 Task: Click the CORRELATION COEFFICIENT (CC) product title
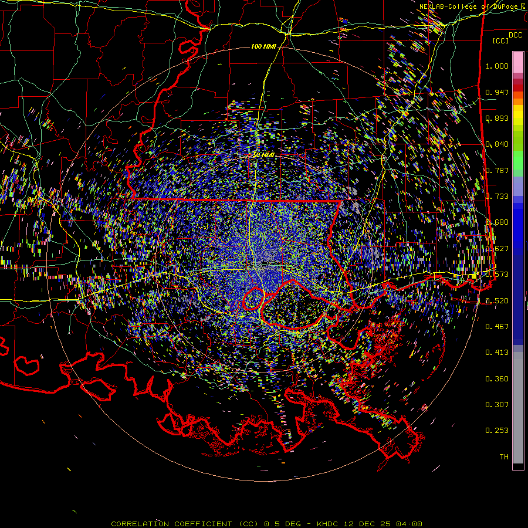pyautogui.click(x=185, y=524)
